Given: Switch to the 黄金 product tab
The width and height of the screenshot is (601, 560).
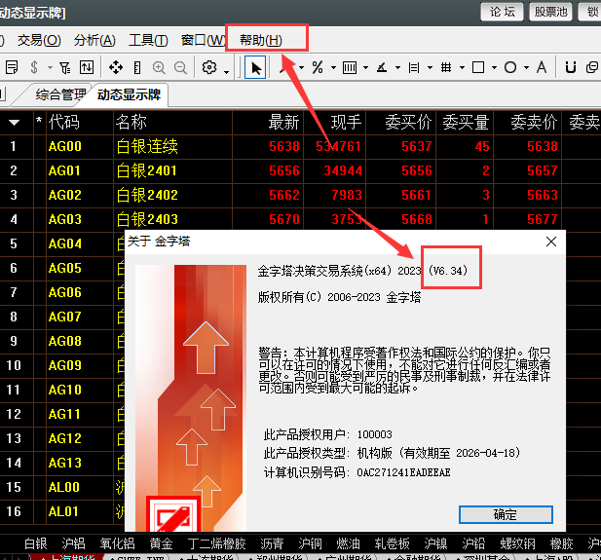Looking at the screenshot, I should [161, 543].
